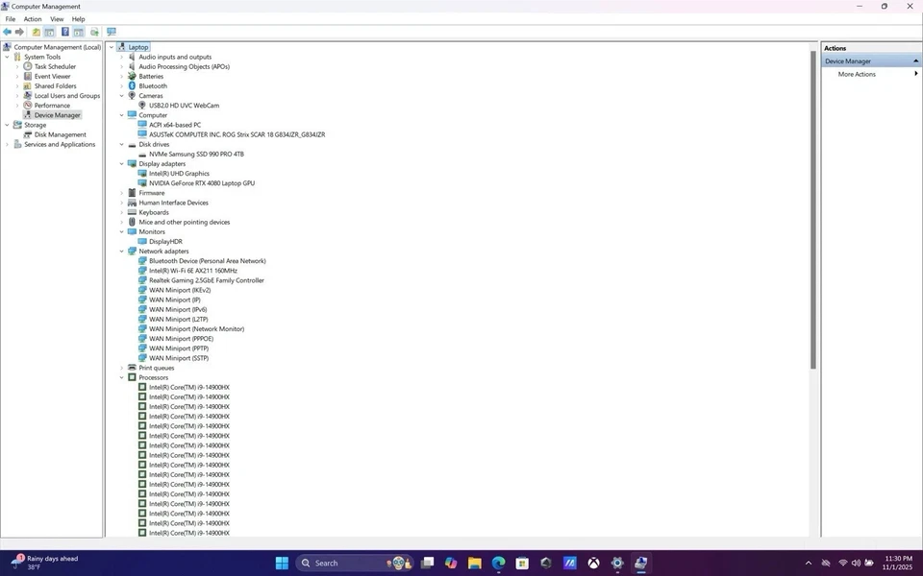
Task: Collapse the Laptop root node
Action: click(x=112, y=47)
